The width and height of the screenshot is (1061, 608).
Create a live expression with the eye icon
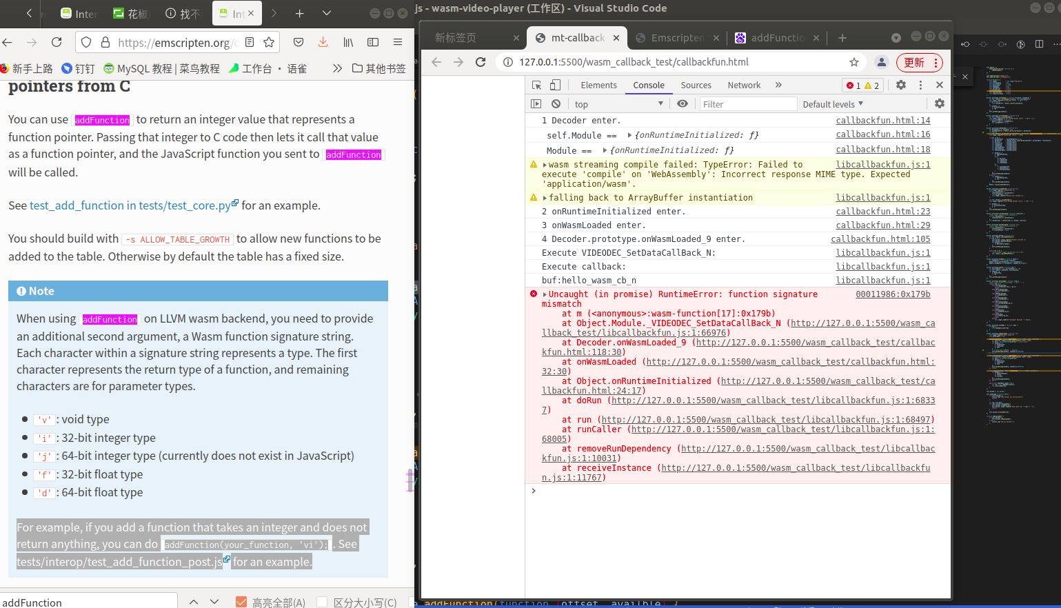pyautogui.click(x=683, y=103)
